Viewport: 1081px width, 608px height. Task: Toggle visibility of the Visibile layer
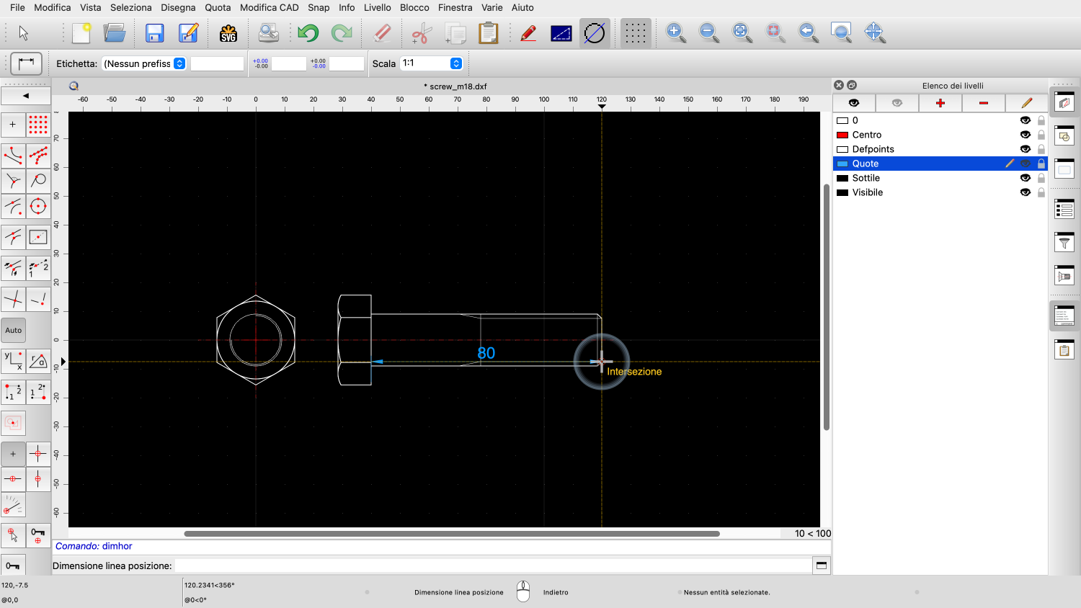click(x=1025, y=192)
